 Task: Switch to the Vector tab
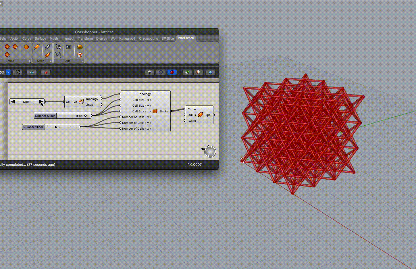(14, 39)
